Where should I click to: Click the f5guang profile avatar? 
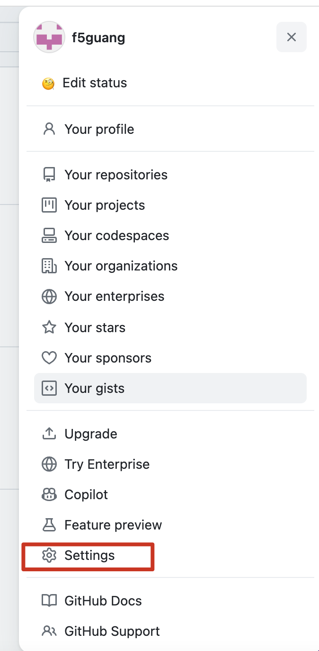coord(49,37)
